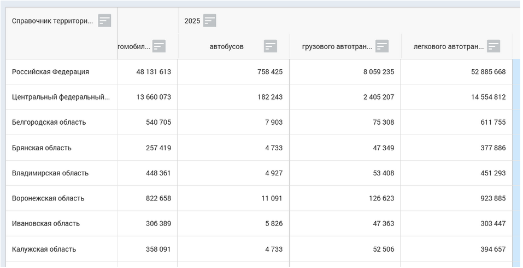Click cell value 48 131 613
Image resolution: width=523 pixels, height=268 pixels.
coord(154,72)
